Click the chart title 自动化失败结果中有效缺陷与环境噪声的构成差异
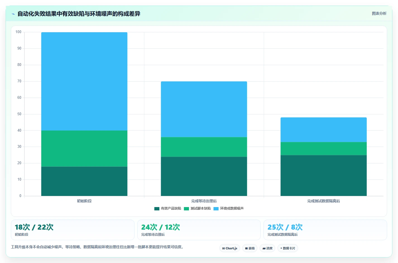This screenshot has width=398, height=263. click(x=79, y=14)
